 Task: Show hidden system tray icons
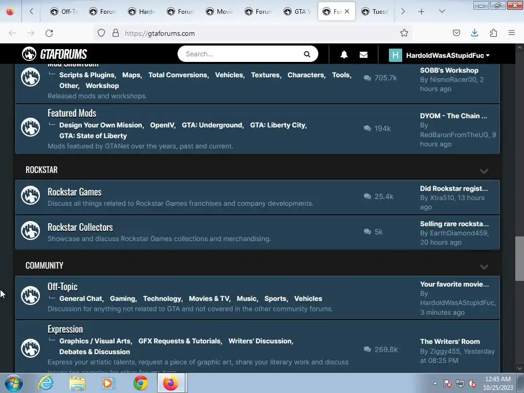coord(435,383)
